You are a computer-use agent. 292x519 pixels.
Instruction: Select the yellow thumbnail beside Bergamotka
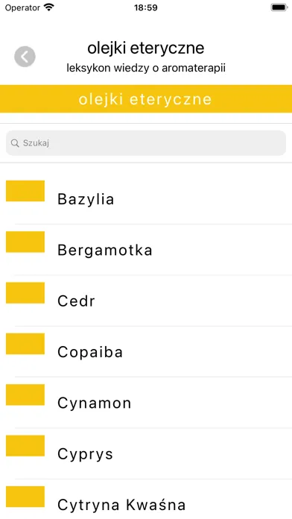tap(25, 242)
